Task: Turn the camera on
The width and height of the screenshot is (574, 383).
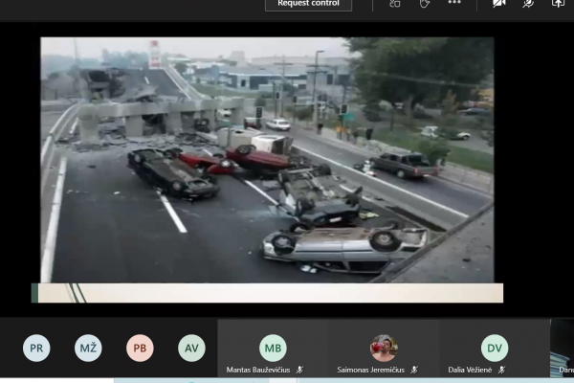Action: tap(499, 4)
